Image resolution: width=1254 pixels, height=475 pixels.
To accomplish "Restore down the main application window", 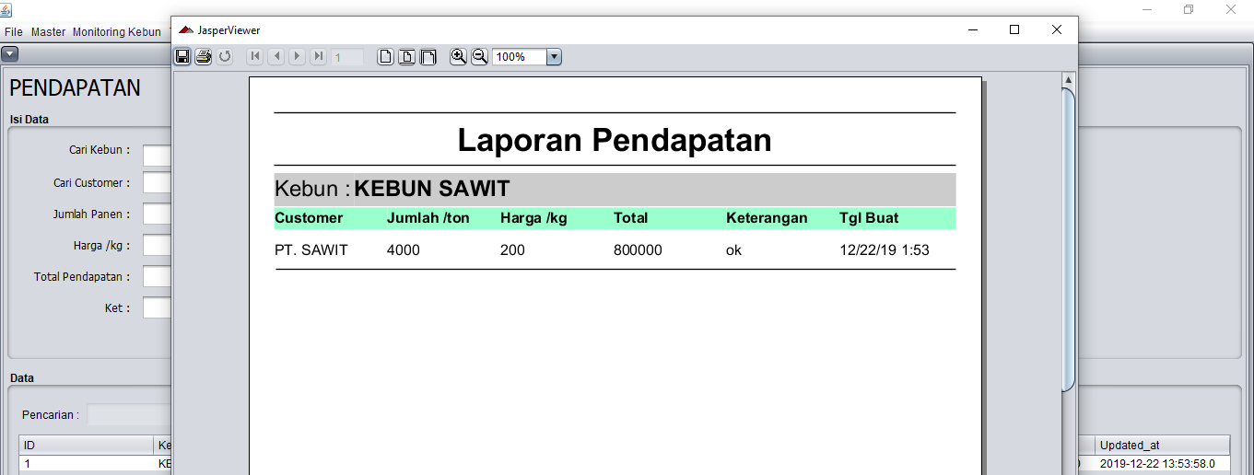I will click(x=1189, y=9).
